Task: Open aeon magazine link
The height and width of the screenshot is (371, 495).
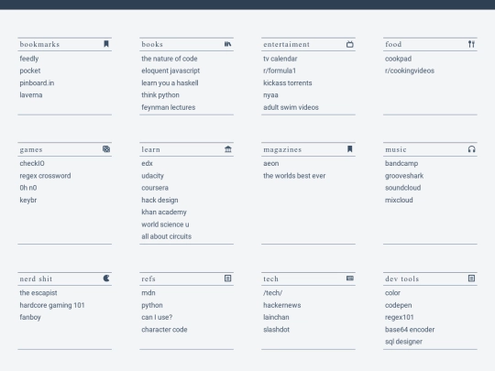Action: pos(271,163)
